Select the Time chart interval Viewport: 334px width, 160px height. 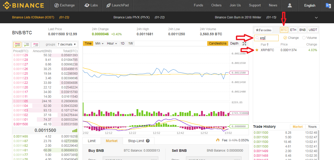point(88,43)
